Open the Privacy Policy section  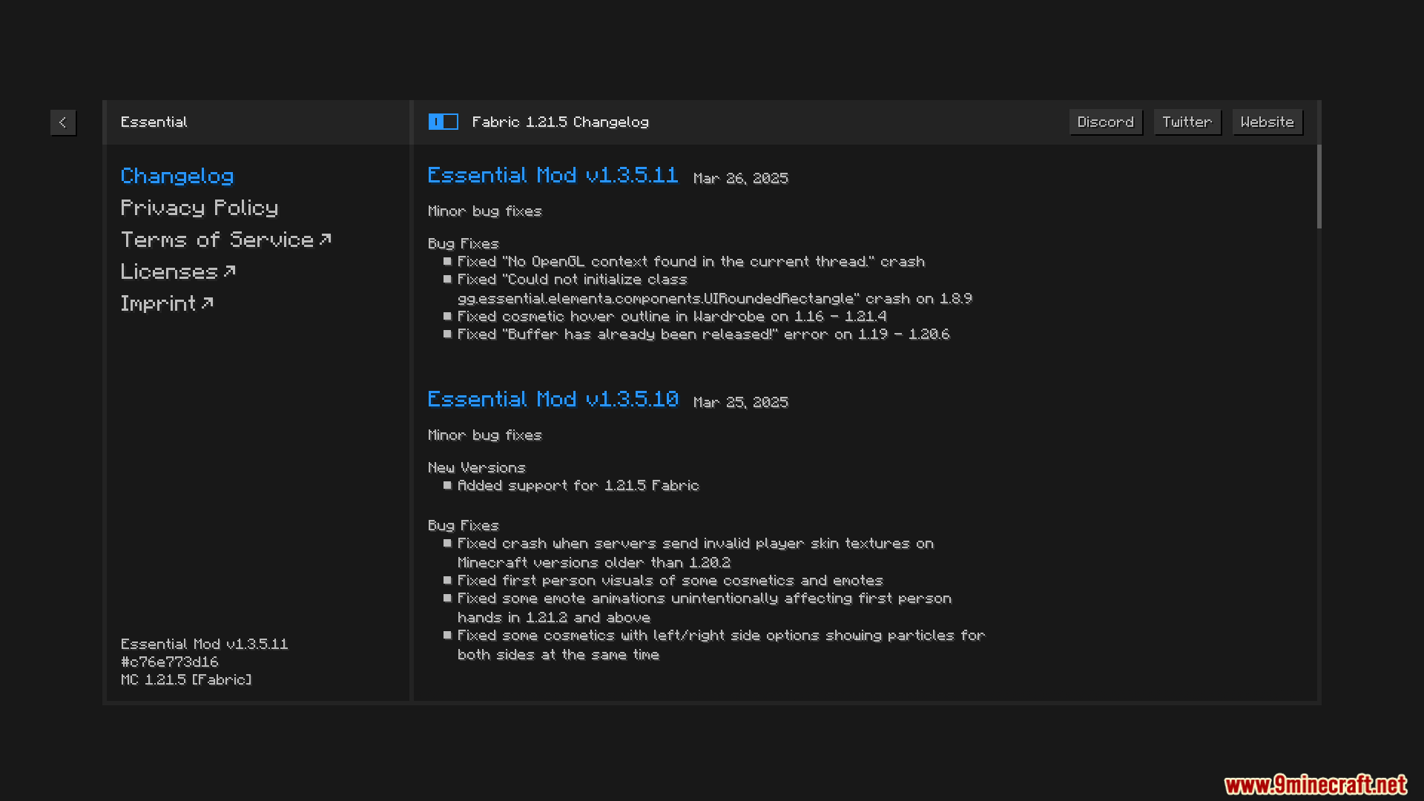point(200,208)
